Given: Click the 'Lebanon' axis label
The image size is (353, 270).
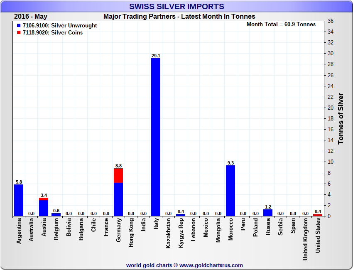Looking at the screenshot, I should (193, 230).
